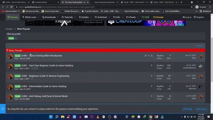Screen dimensions: 213x120
Task: Reload the page with browser refresh icon
Action: tap(12, 7)
